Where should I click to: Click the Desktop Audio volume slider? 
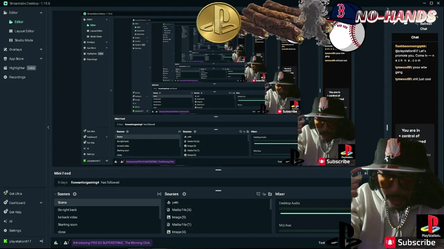(x=315, y=213)
